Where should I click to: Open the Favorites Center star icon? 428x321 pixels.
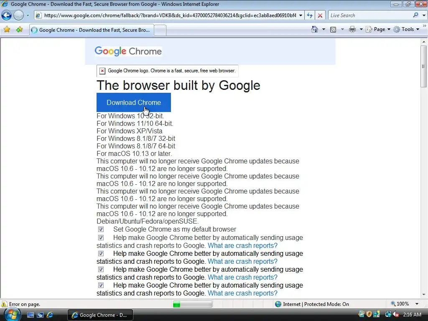point(7,30)
